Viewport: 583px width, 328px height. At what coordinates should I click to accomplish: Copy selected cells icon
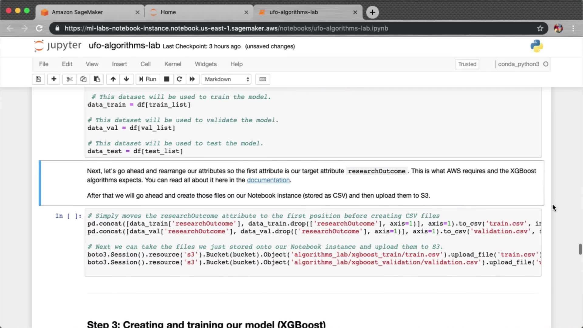(83, 79)
